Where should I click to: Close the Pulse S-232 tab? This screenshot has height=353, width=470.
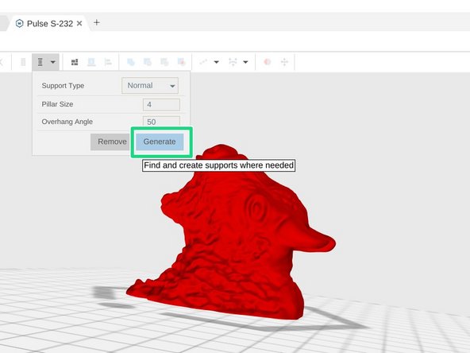[x=79, y=23]
